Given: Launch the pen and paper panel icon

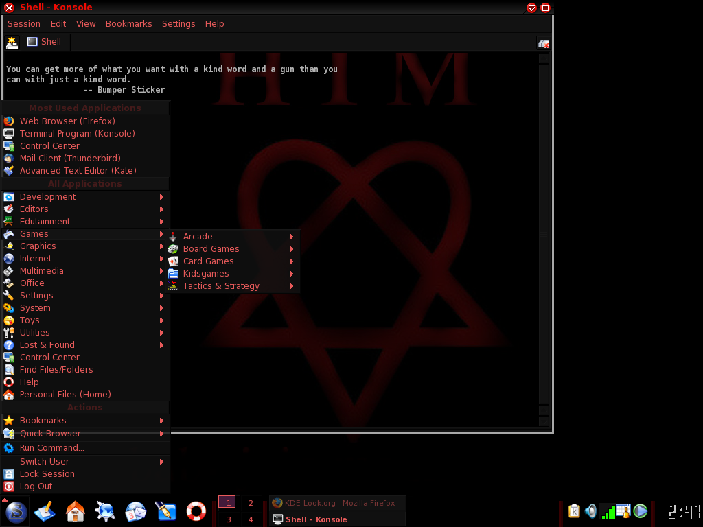Looking at the screenshot, I should pyautogui.click(x=165, y=511).
